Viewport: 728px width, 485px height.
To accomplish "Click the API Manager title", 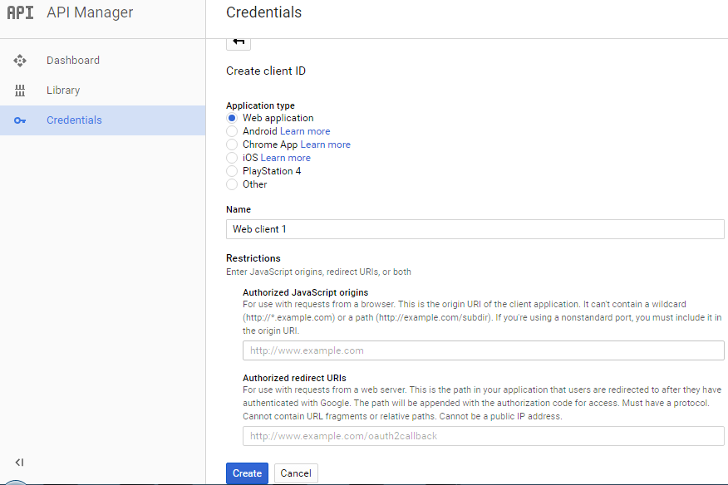I will (x=90, y=12).
